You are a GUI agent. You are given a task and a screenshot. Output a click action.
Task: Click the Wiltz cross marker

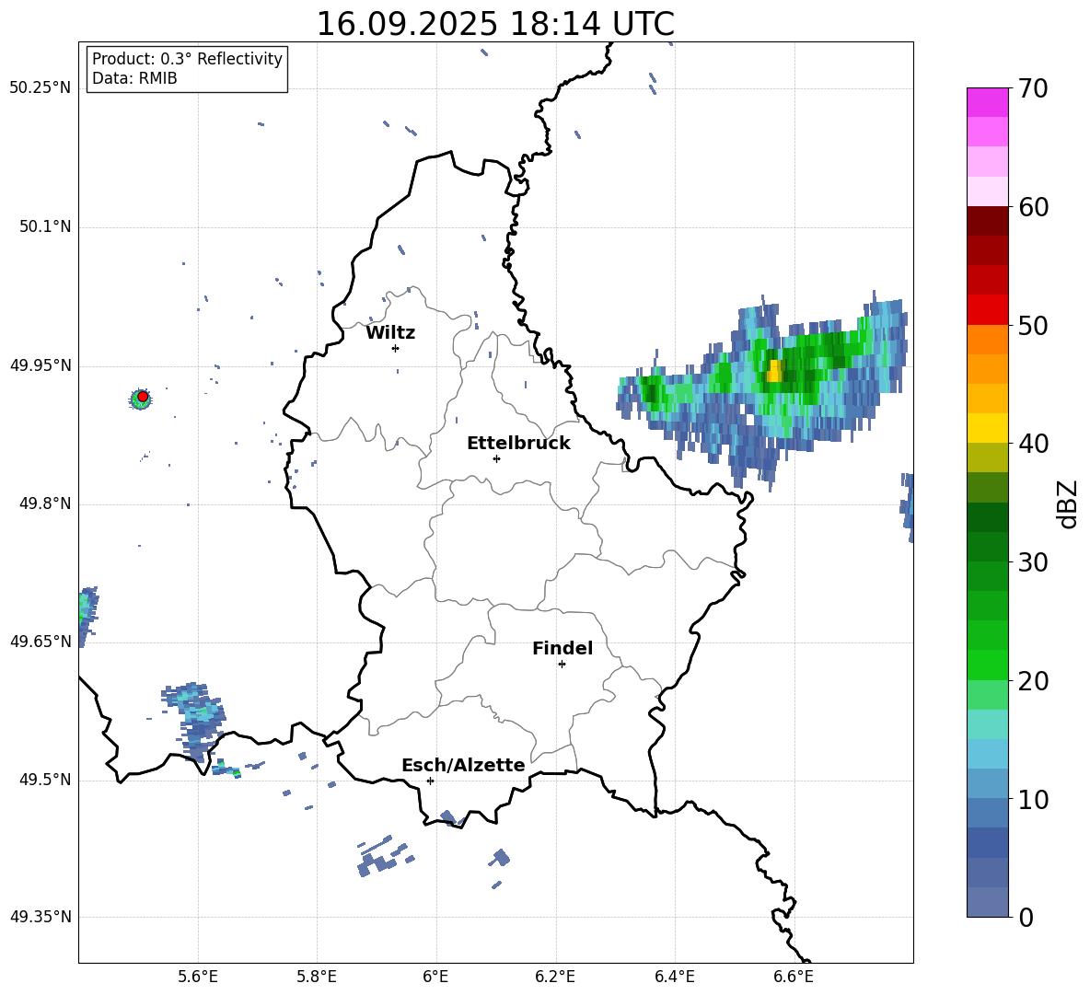(395, 348)
